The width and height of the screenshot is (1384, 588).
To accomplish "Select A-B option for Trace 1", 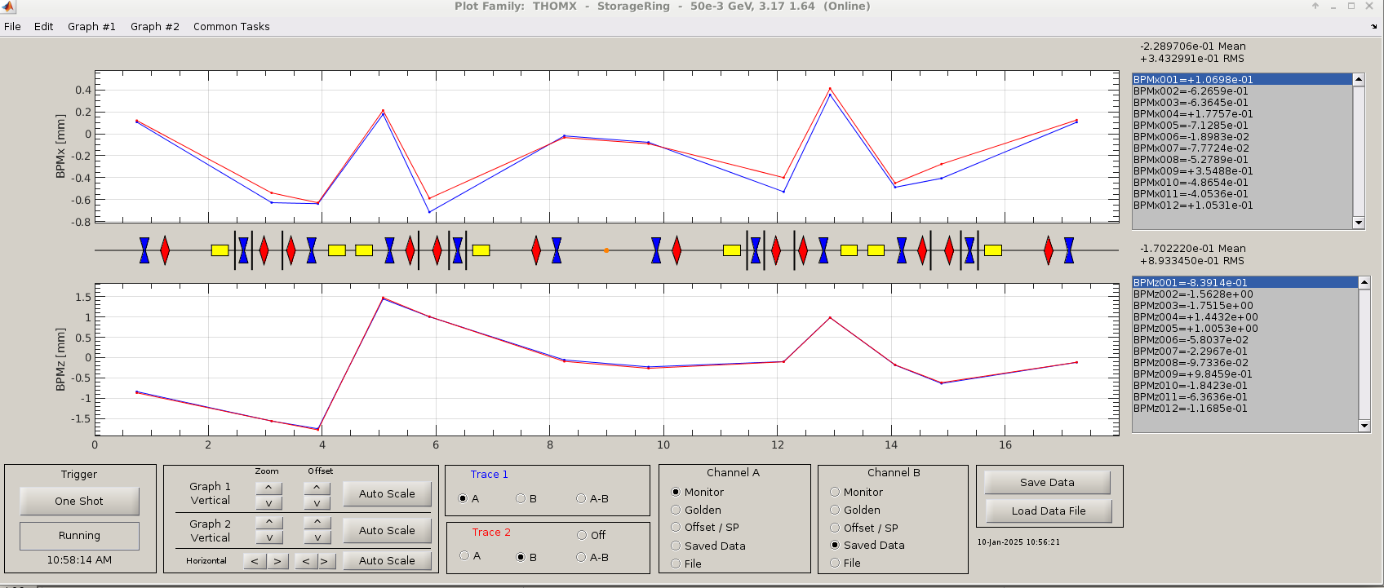I will (x=581, y=498).
